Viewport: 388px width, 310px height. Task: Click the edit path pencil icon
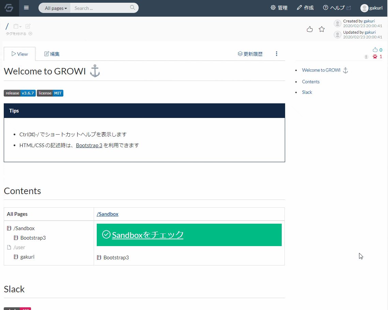[28, 26]
